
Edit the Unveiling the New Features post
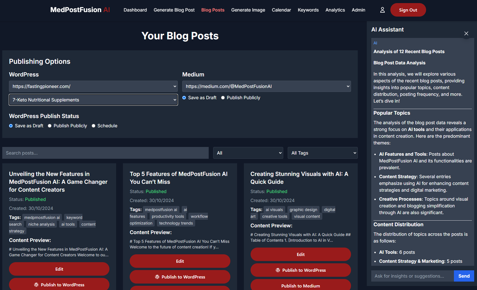click(x=59, y=269)
